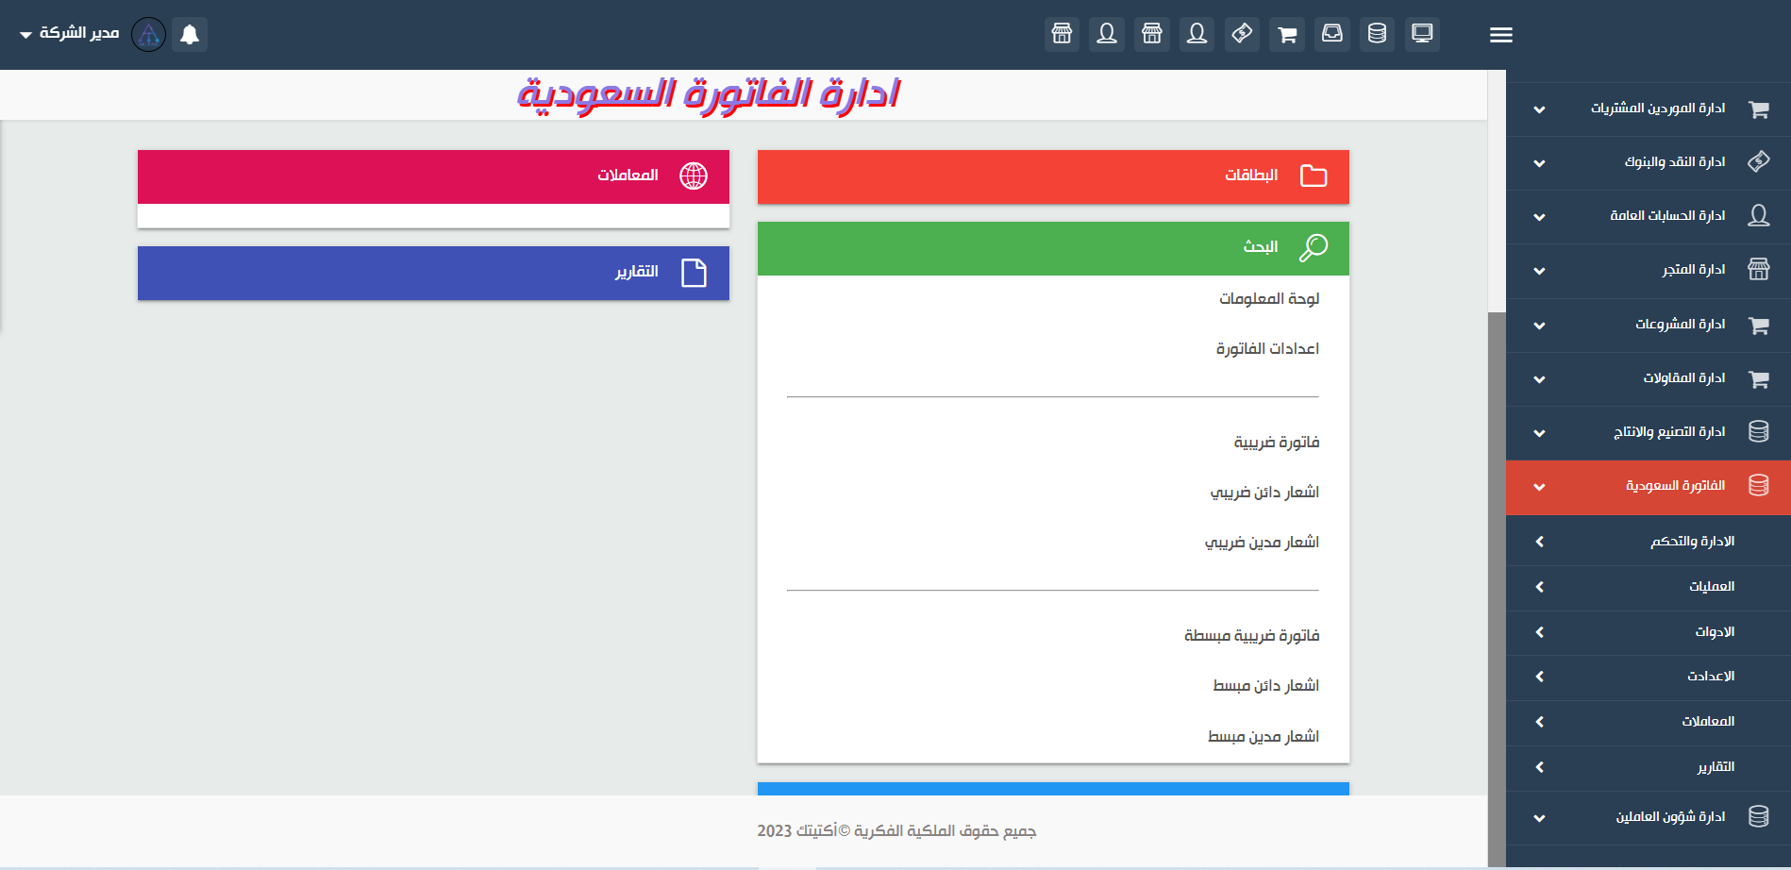Image resolution: width=1791 pixels, height=870 pixels.
Task: Click the user icon beside ادارة الحسابات العامة
Action: tap(1759, 216)
